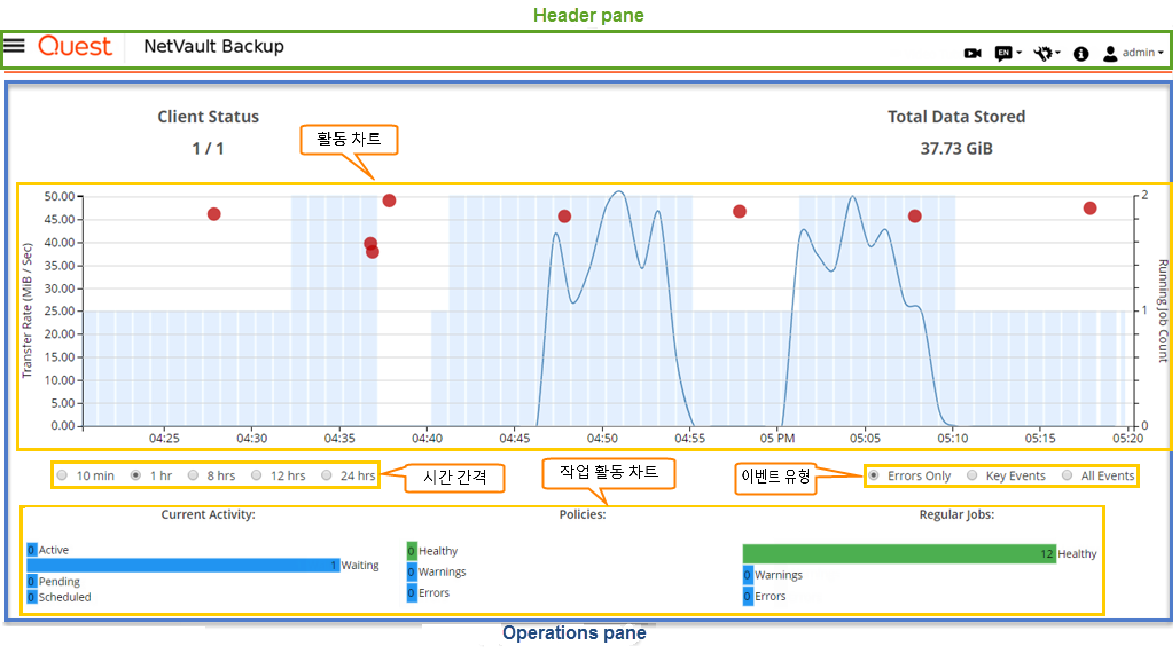Click the NetVault Backup title

214,47
